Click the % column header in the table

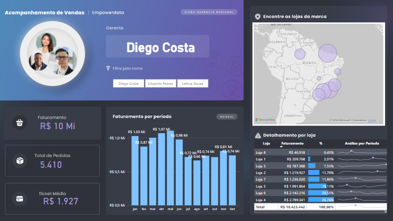point(321,144)
